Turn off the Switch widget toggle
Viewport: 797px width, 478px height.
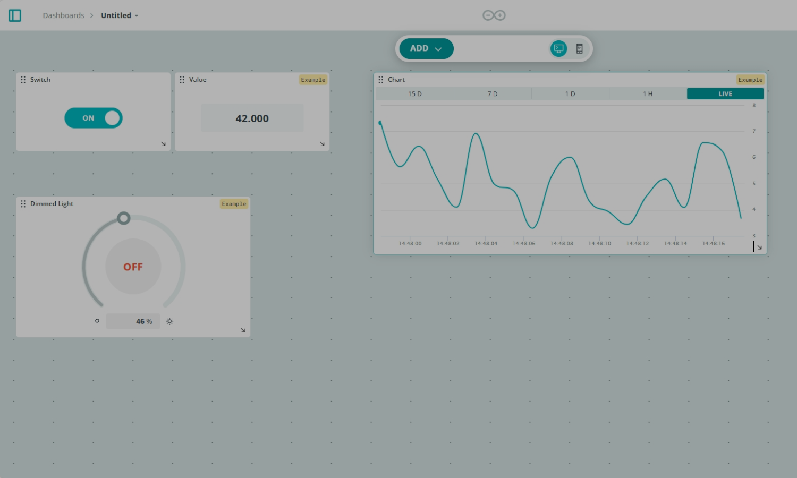94,118
